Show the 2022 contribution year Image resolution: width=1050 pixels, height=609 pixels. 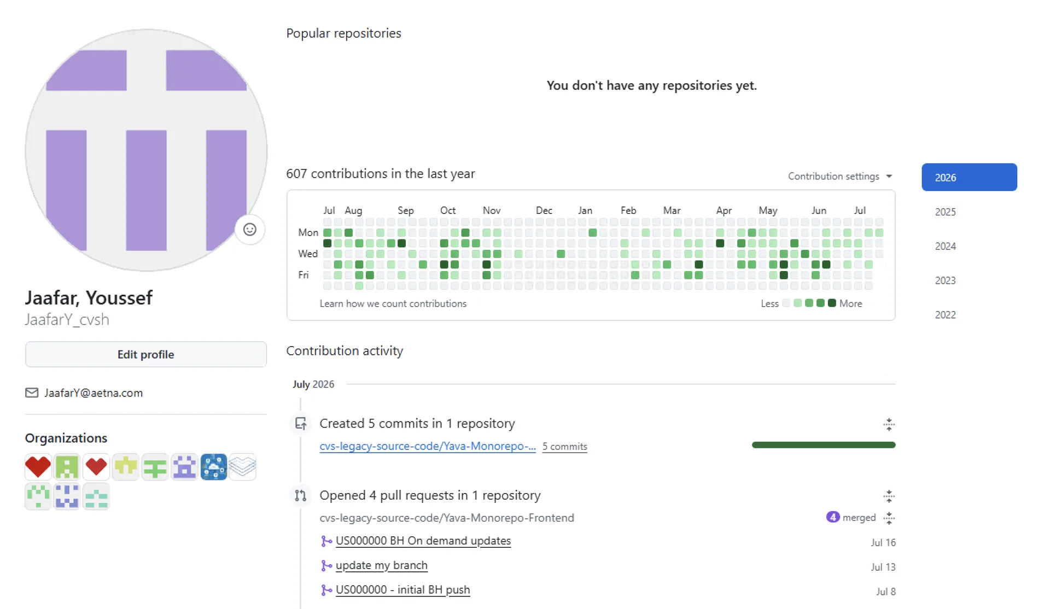click(946, 315)
